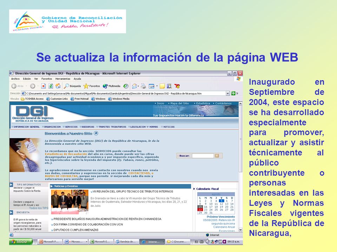Switch to the Microsoft E... Excel taskbar button
Screen dimensions: 337x252
pos(101,242)
